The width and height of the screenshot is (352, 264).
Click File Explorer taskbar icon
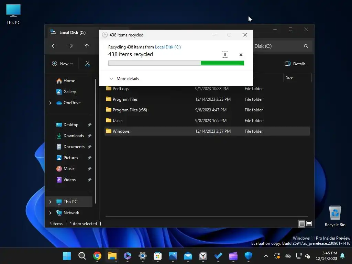click(x=112, y=256)
